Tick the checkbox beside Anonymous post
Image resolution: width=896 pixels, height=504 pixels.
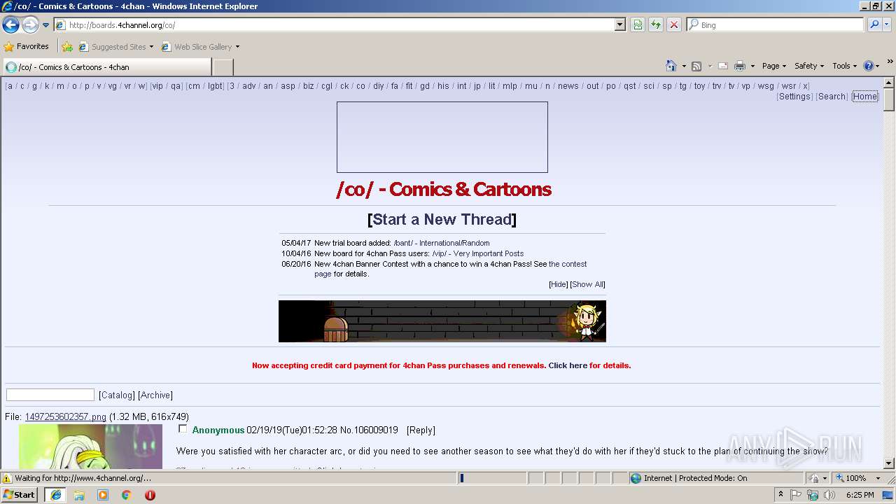[183, 428]
